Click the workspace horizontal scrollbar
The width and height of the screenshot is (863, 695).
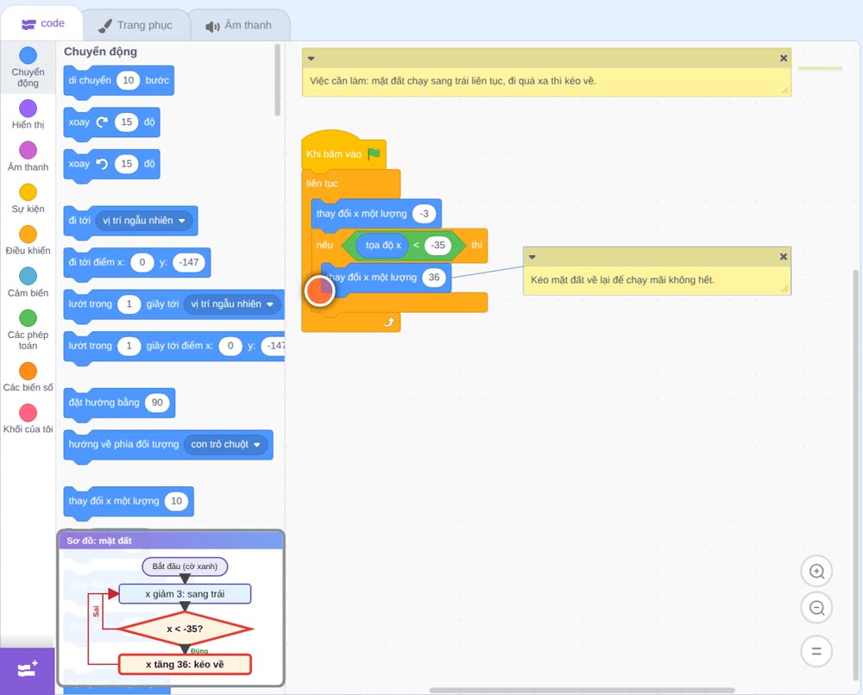point(583,690)
